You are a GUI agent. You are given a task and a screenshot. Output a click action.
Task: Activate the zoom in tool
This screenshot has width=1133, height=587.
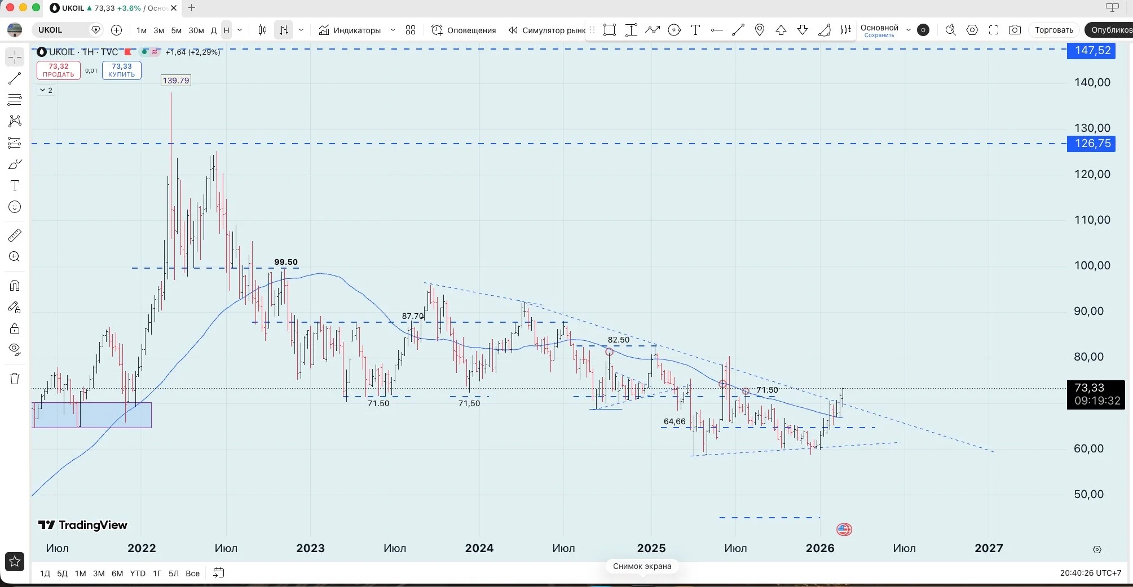pyautogui.click(x=15, y=256)
